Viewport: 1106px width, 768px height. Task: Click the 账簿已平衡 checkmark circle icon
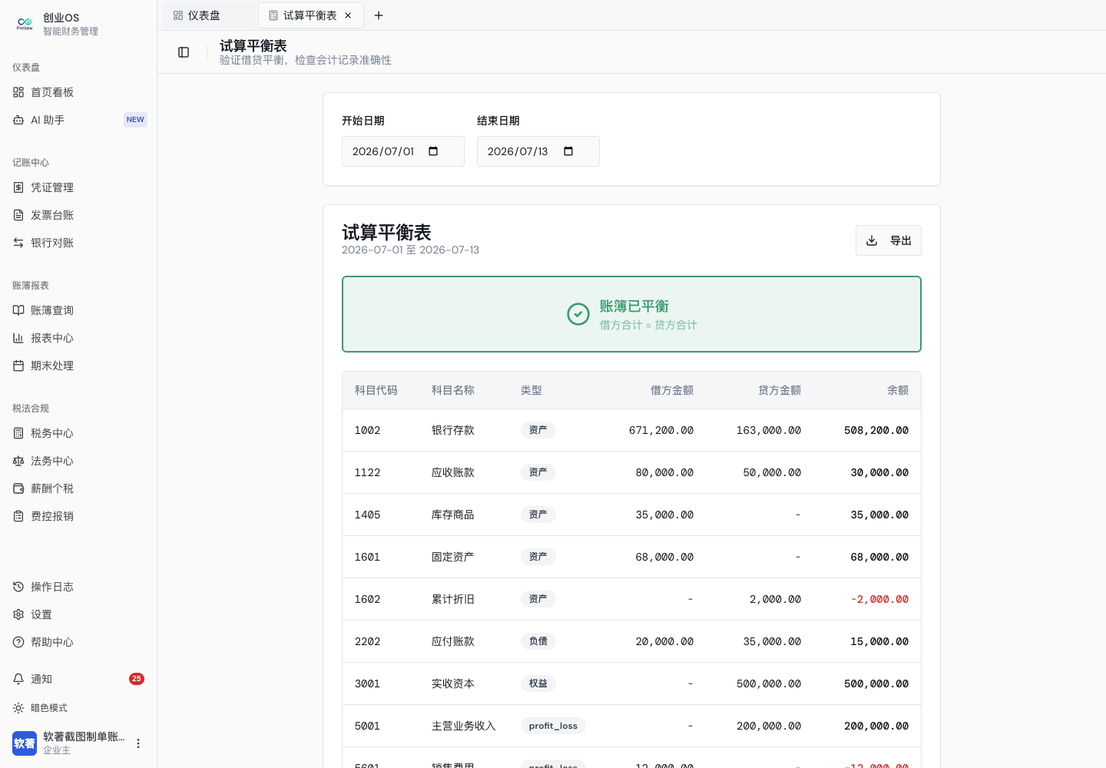tap(578, 314)
